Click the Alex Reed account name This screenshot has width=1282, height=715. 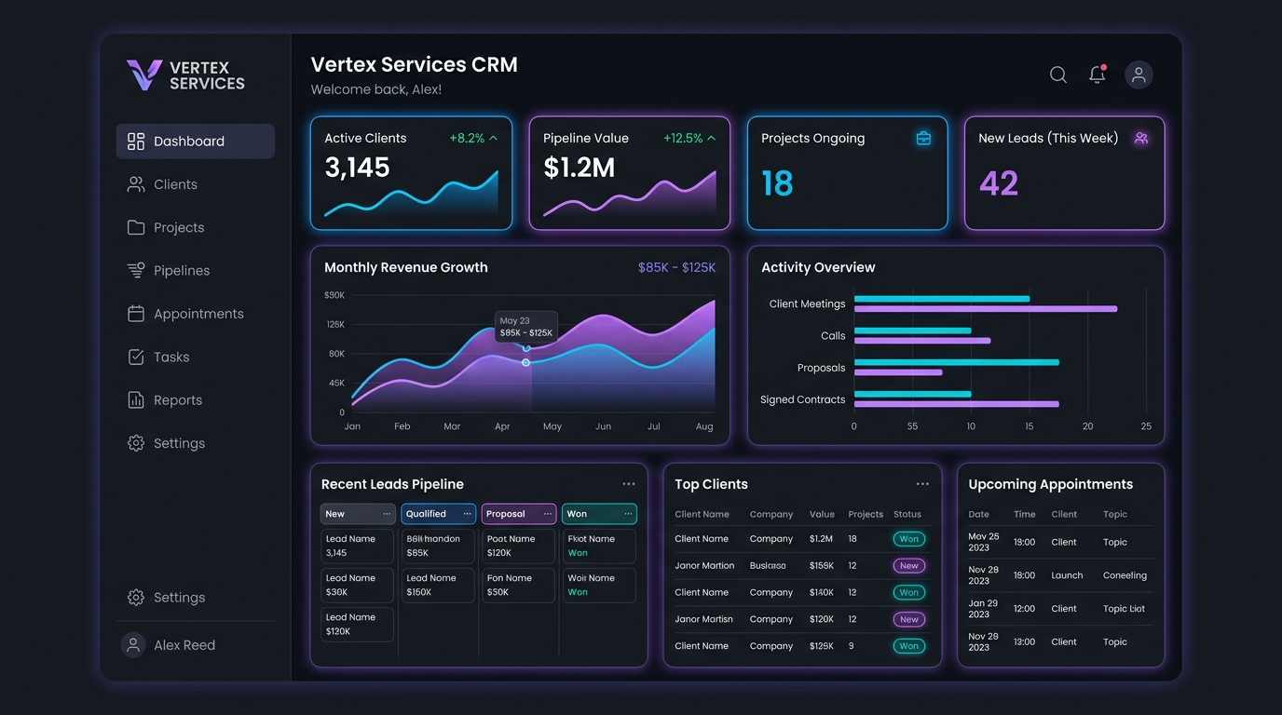coord(184,645)
